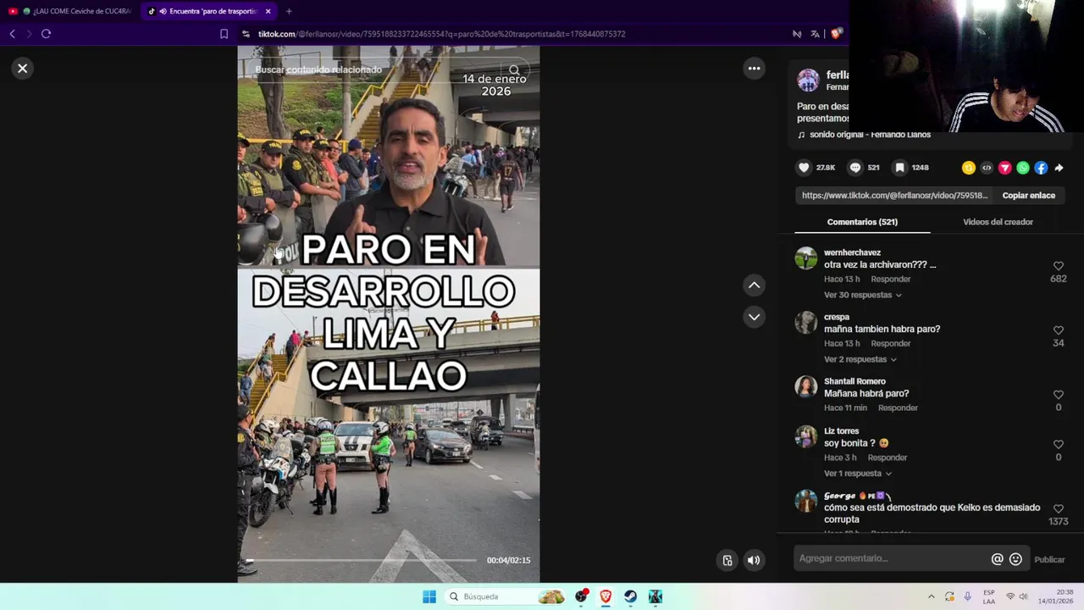Viewport: 1084px width, 610px height.
Task: Like George's comment about Keiko
Action: point(1058,509)
